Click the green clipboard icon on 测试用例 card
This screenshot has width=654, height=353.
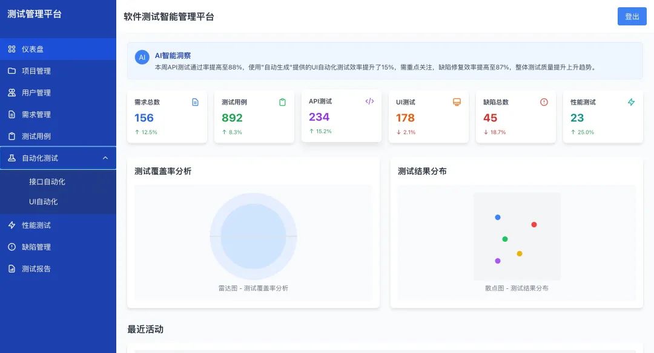pos(282,102)
